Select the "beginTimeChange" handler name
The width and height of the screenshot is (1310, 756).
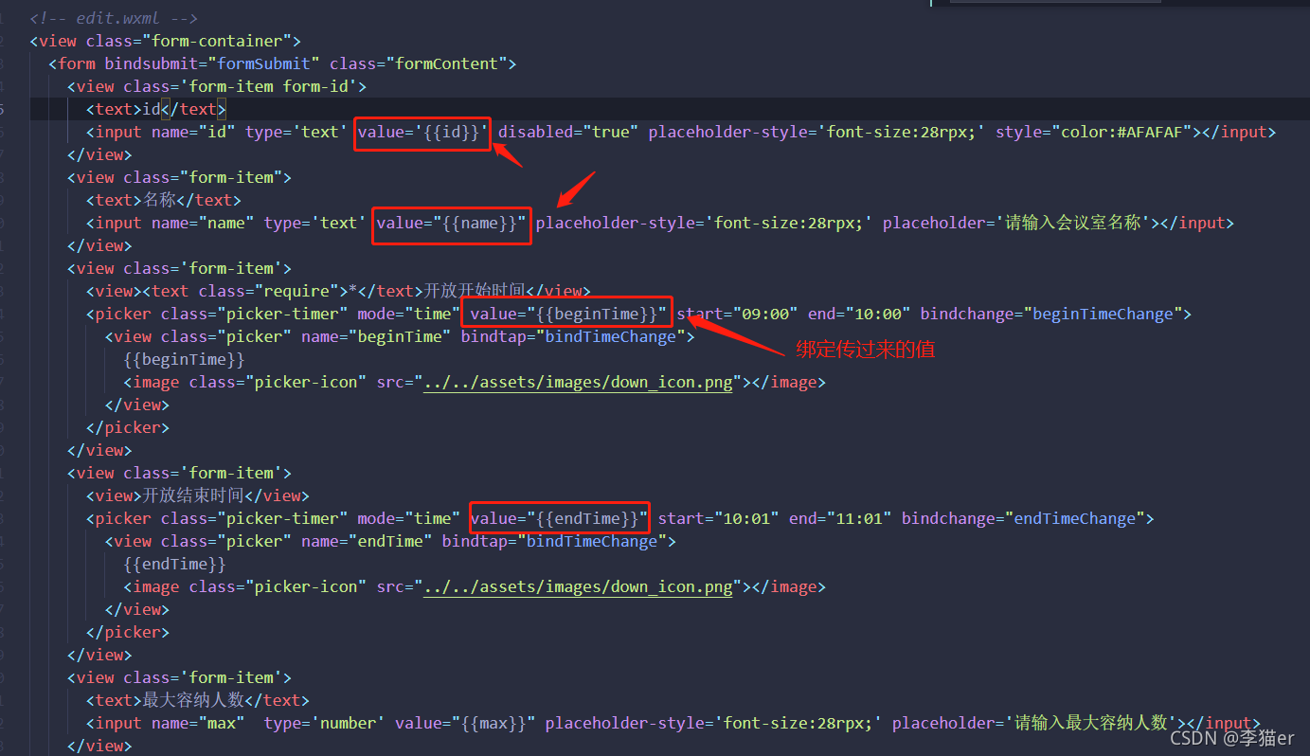coord(1102,314)
